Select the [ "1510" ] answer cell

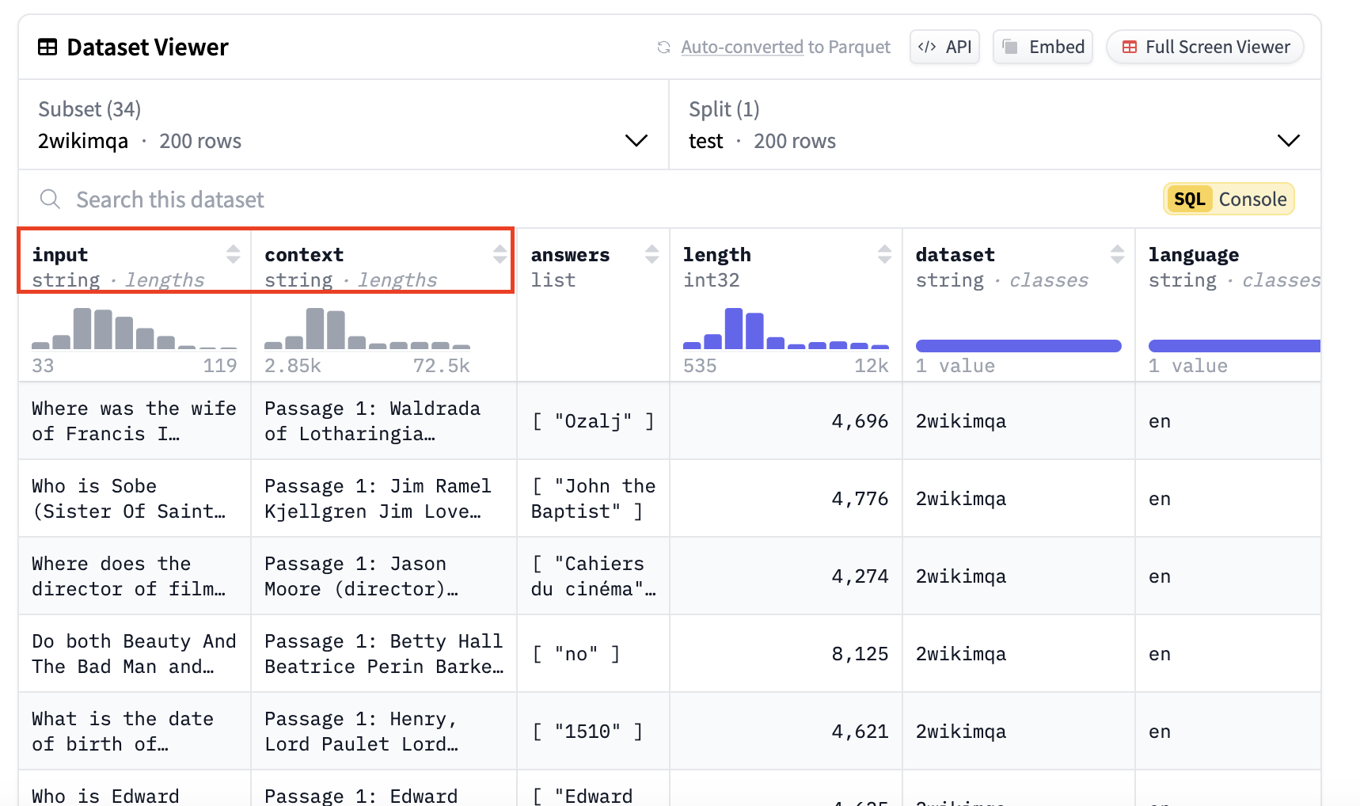coord(593,732)
